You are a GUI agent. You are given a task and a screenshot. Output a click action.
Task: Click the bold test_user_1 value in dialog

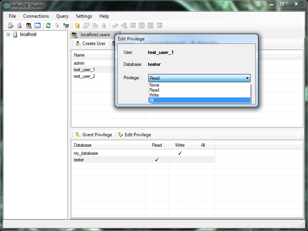point(161,52)
